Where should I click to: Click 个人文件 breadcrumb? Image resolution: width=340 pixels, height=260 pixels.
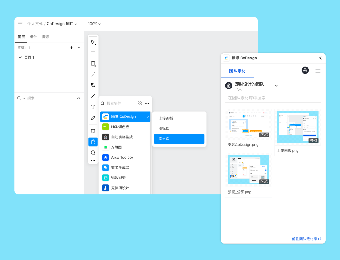(35, 24)
